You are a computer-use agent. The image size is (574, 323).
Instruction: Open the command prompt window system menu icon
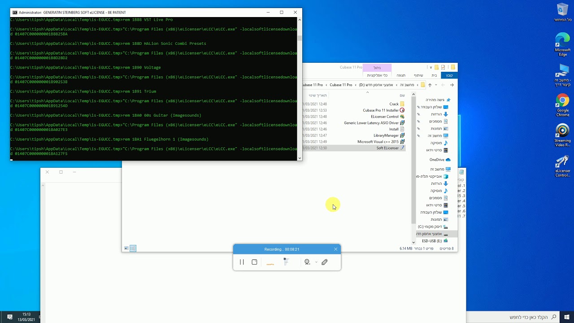15,12
